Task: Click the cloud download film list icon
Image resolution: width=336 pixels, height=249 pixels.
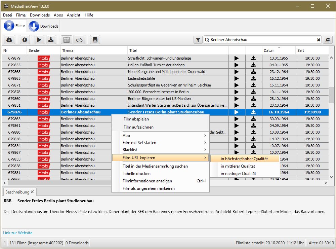Action: pos(9,40)
